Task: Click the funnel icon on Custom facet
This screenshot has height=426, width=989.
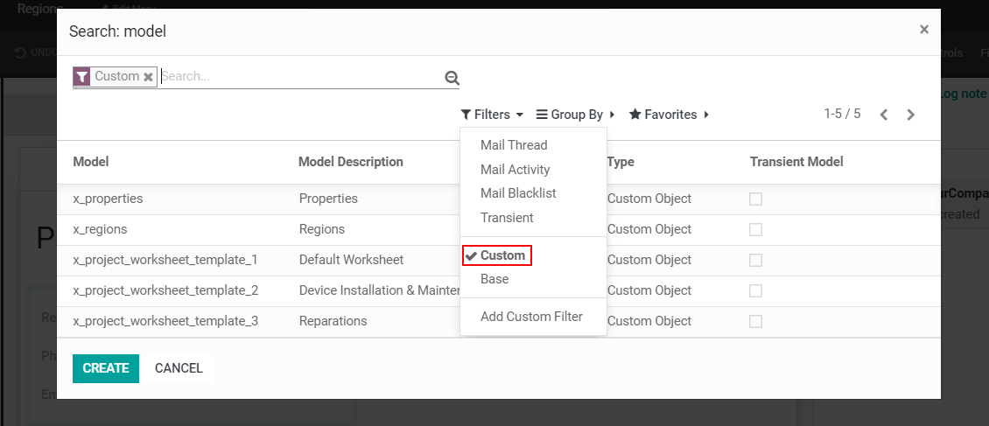Action: (81, 77)
